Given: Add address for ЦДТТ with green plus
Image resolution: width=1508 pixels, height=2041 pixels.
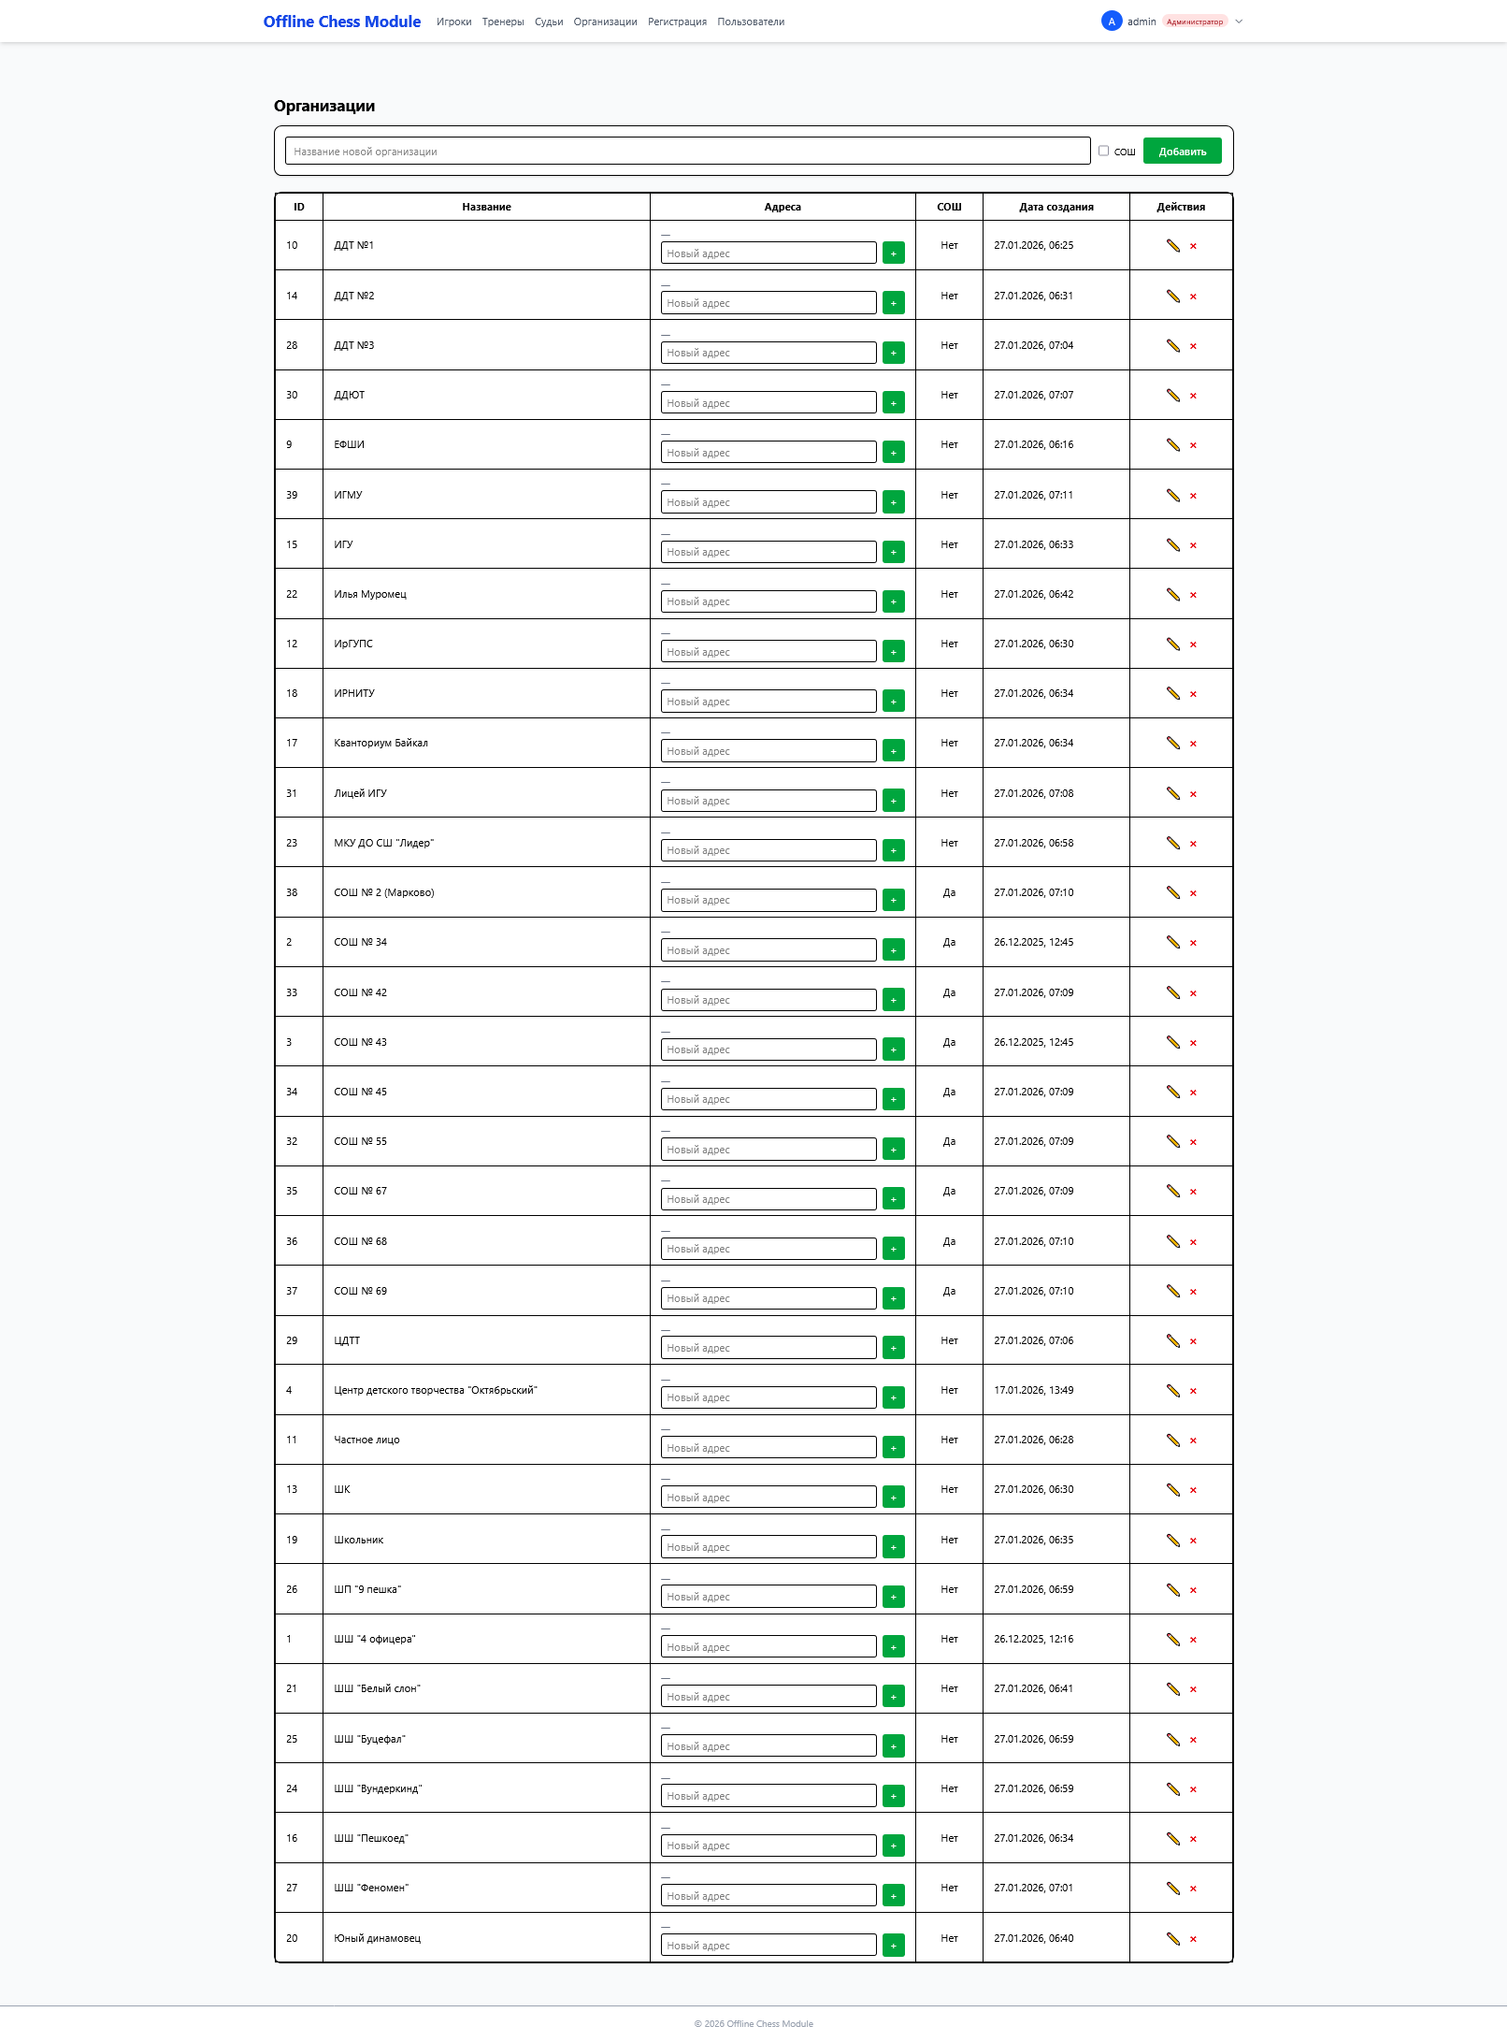Looking at the screenshot, I should 893,1348.
